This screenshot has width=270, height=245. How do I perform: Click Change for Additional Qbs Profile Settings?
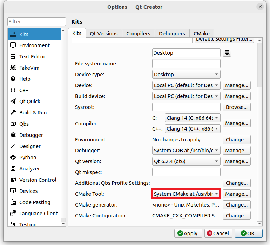(x=237, y=183)
